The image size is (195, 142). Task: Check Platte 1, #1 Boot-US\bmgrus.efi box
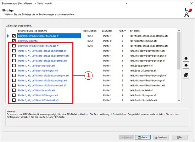pos(14,70)
